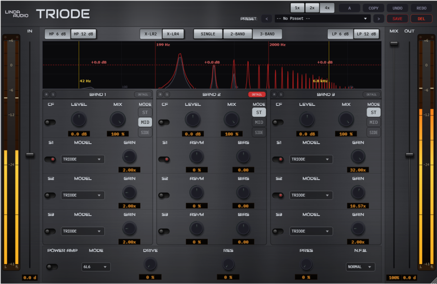Click the Band 3 LEVEL knob

[307, 119]
